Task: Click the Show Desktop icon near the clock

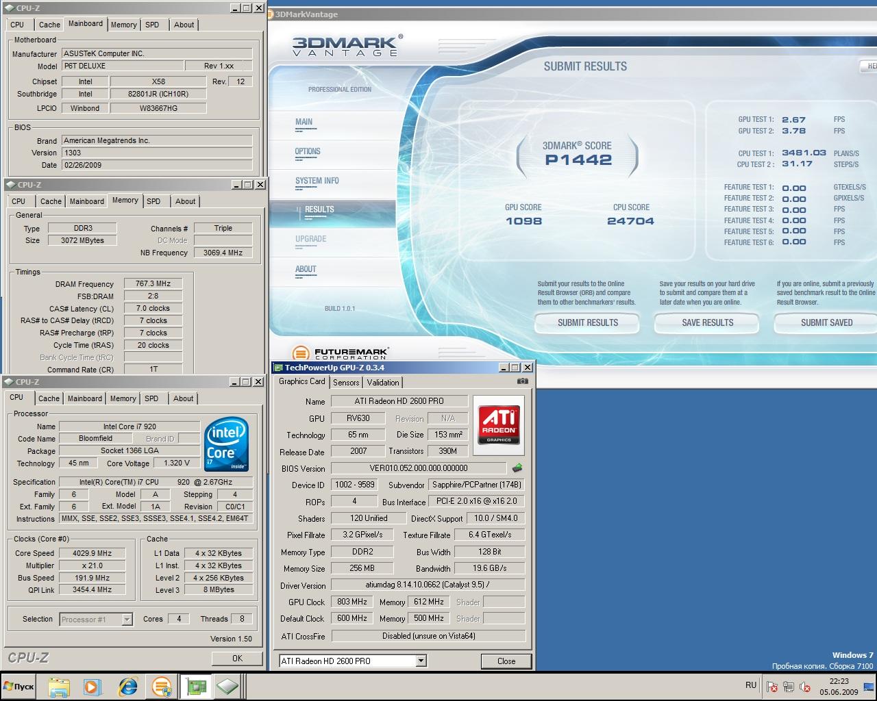Action: (870, 687)
